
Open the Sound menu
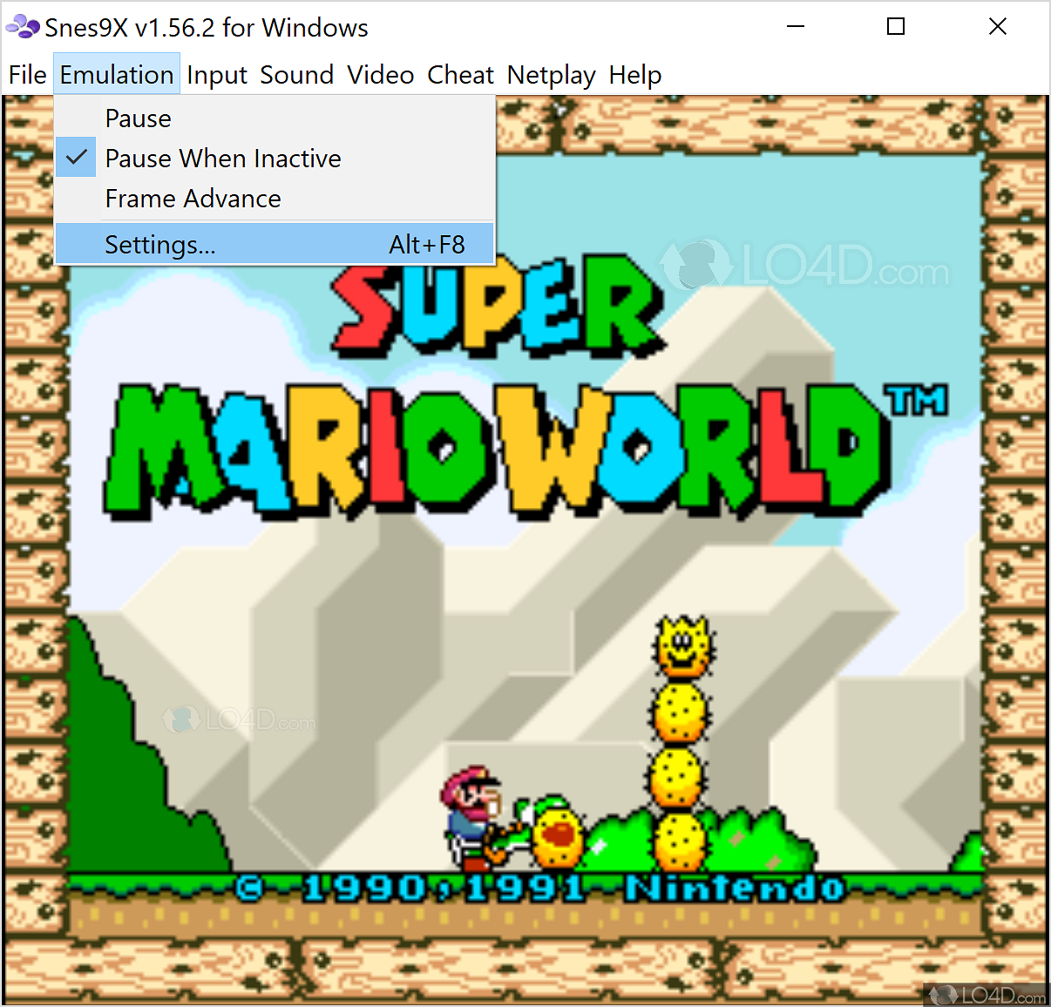point(296,75)
